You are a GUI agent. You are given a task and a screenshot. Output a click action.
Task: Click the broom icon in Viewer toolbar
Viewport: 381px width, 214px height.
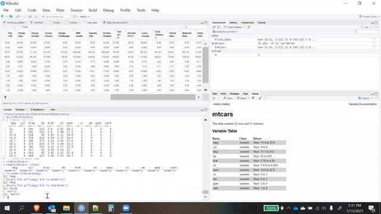tap(260, 98)
